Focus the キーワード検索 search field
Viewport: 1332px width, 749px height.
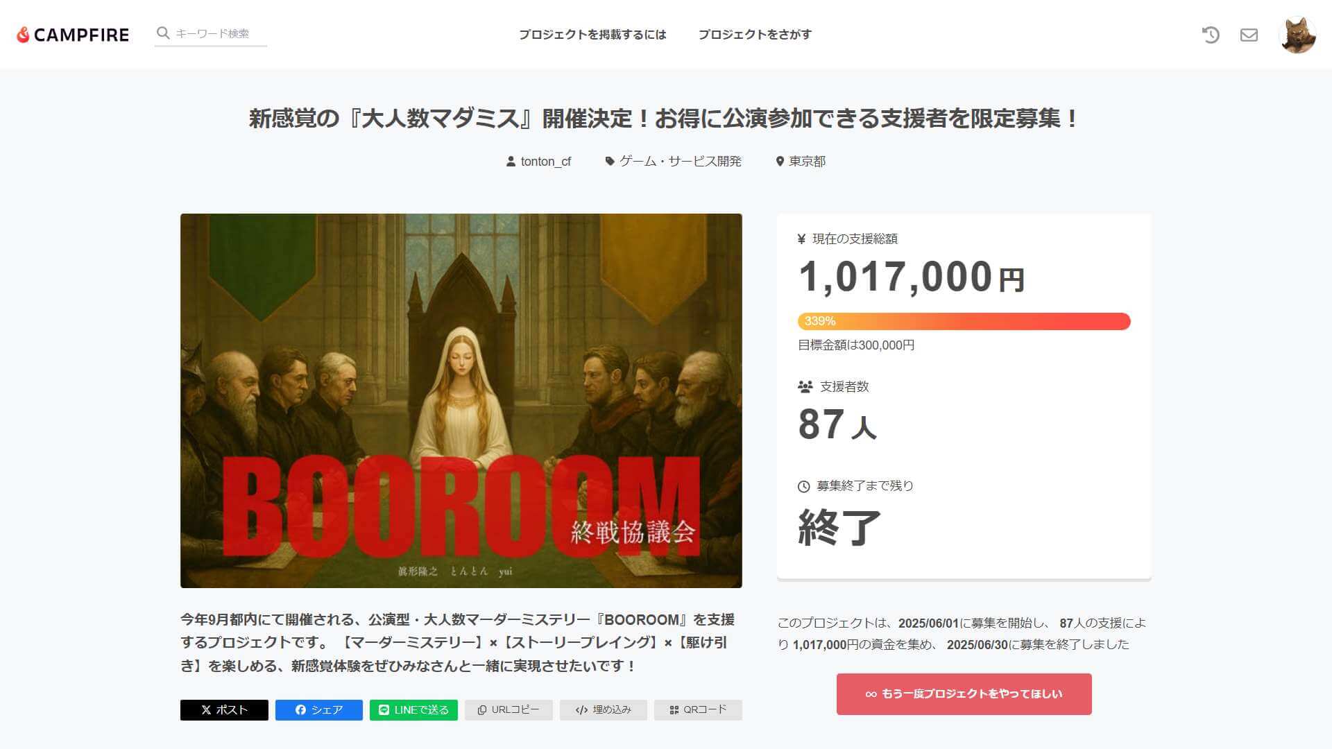211,33
